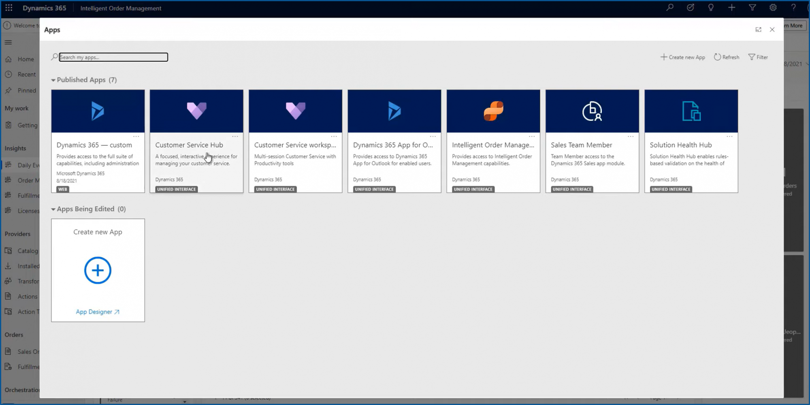Focus the Search my apps field

[x=113, y=57]
